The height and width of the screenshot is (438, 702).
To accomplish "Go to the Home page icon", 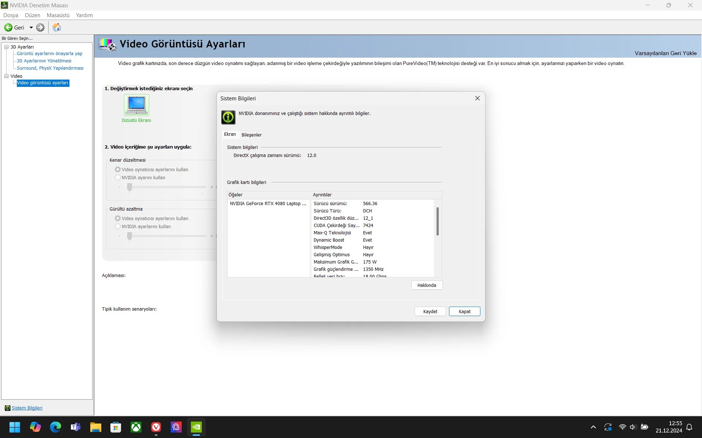I will 57,27.
